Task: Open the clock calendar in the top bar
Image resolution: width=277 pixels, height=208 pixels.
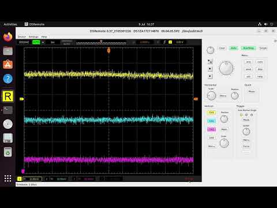Action: click(x=147, y=24)
